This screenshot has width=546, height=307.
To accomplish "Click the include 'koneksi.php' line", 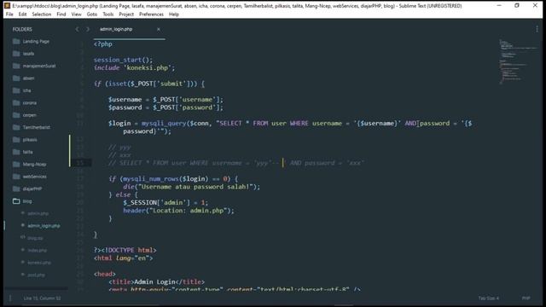I will (x=134, y=68).
